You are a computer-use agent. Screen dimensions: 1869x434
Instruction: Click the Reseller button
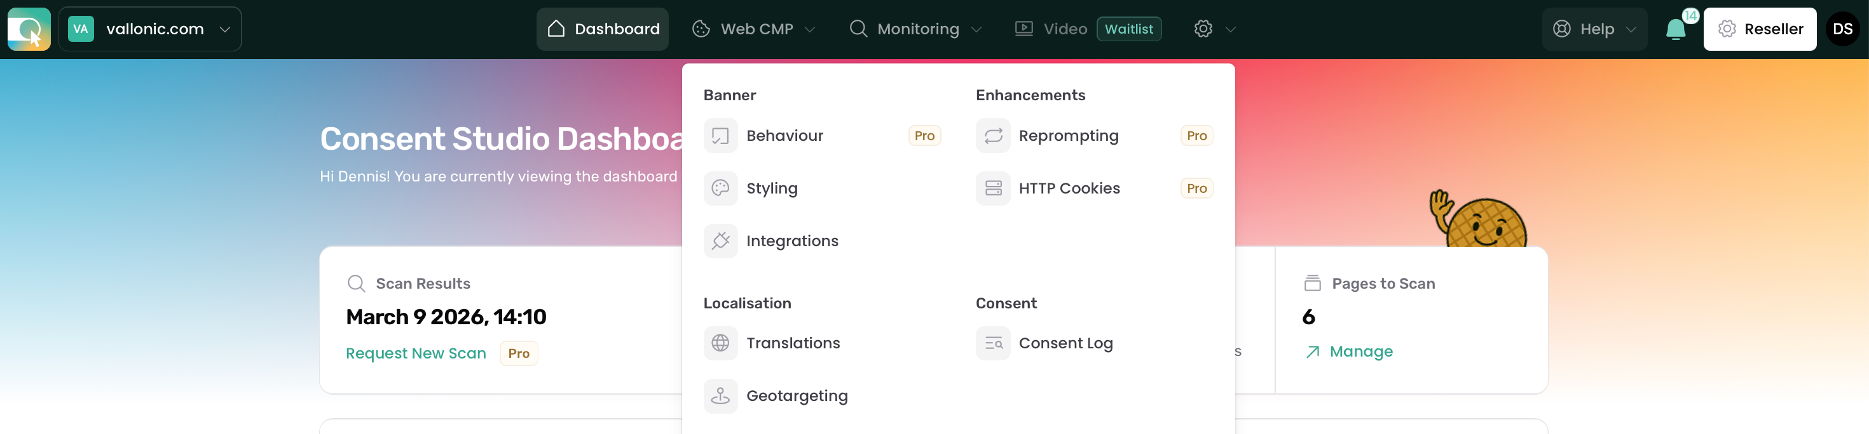pos(1760,29)
